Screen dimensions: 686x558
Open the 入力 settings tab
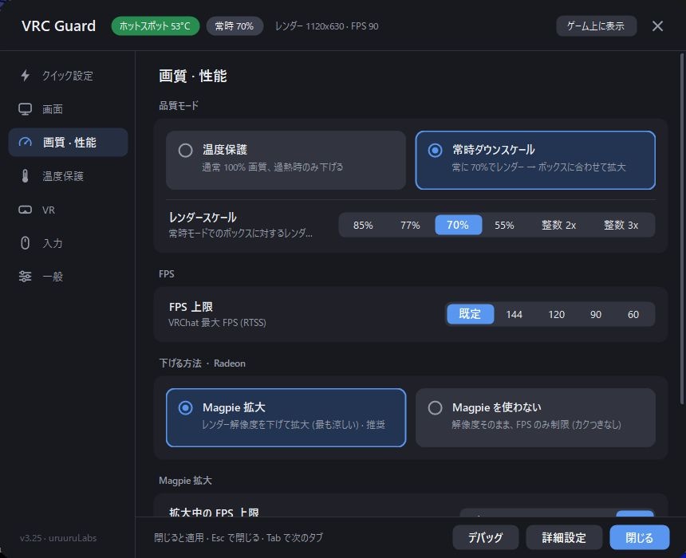(69, 243)
